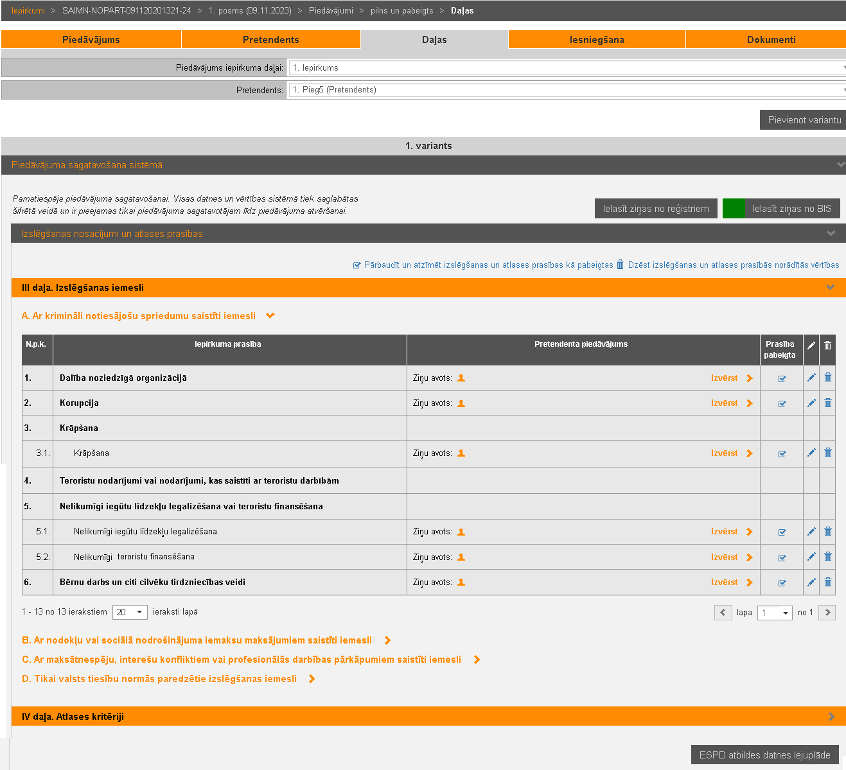Image resolution: width=846 pixels, height=770 pixels.
Task: Click edit pencil for Korupcija row
Action: (x=811, y=403)
